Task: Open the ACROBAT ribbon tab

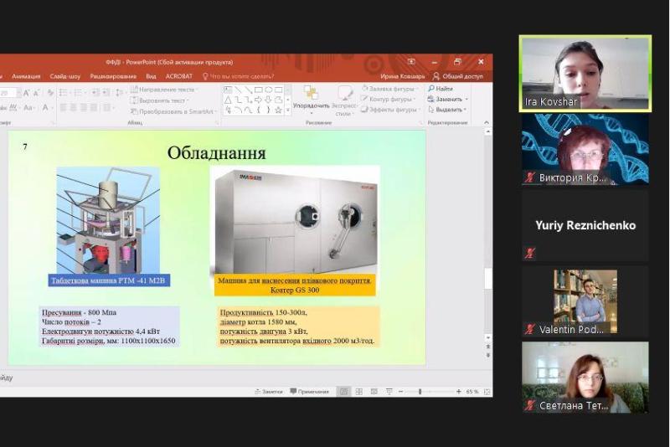Action: 178,75
